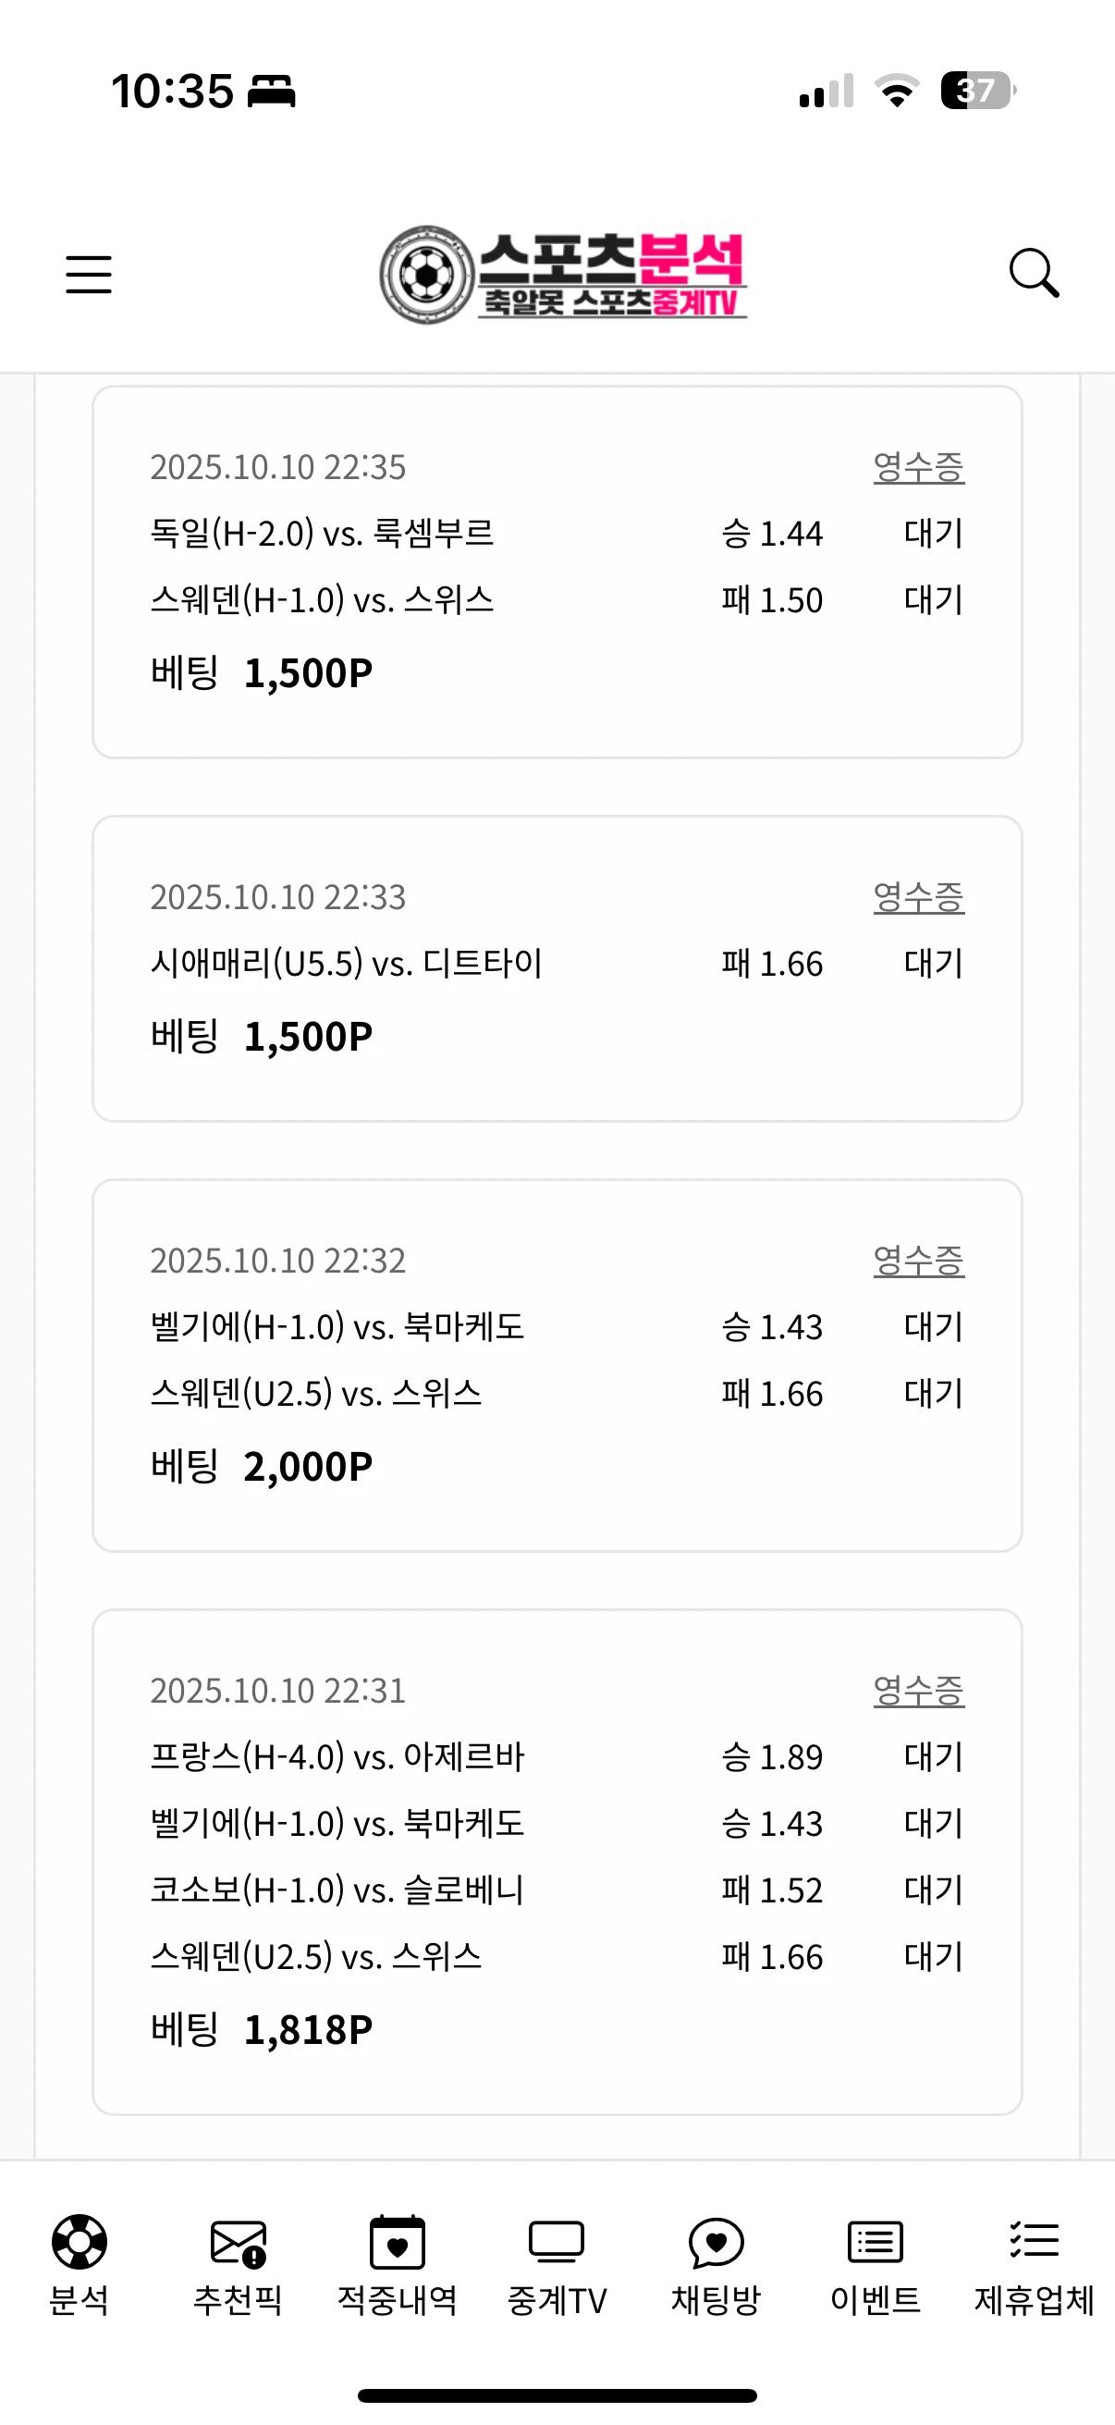
Task: Open 영수증 link for 22:33 bet
Action: click(x=918, y=897)
